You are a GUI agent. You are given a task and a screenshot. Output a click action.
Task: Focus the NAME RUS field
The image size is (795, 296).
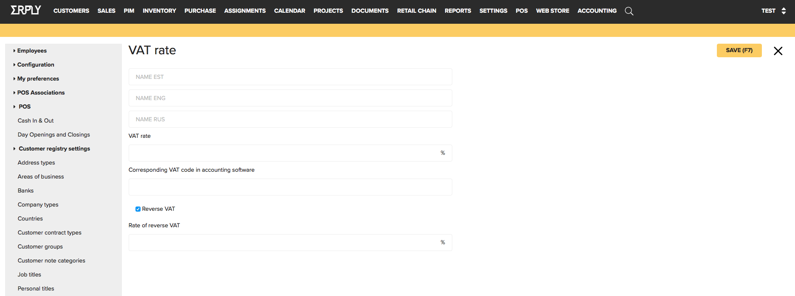[x=290, y=119]
